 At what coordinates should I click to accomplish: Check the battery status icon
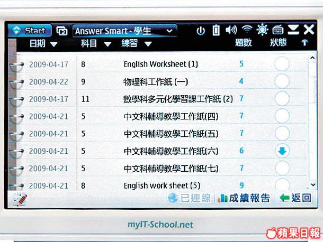point(216,31)
